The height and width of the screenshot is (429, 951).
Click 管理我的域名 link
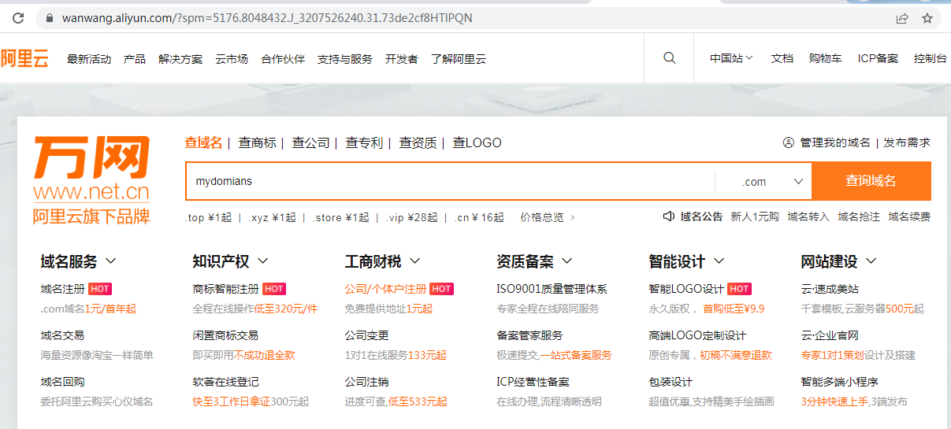[835, 142]
